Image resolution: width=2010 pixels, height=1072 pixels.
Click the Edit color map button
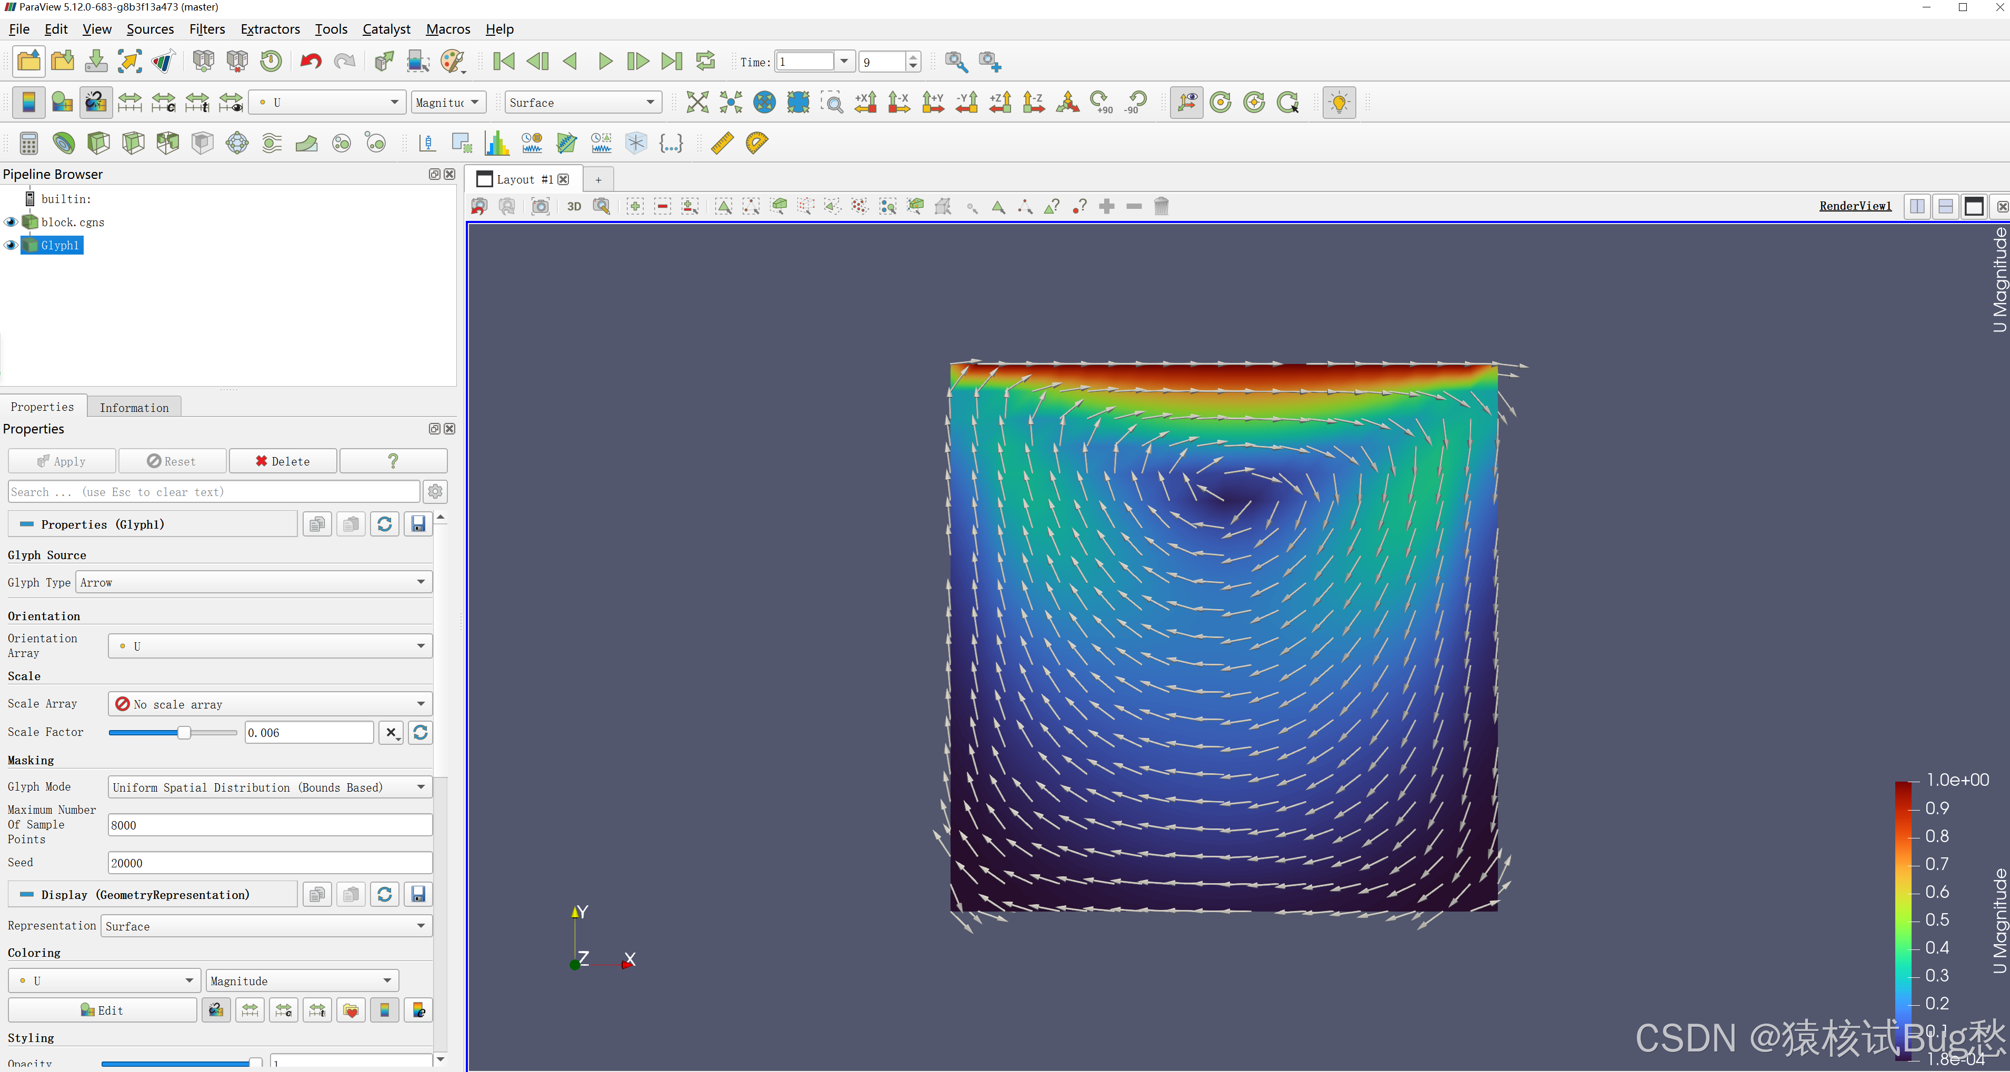(x=102, y=1010)
